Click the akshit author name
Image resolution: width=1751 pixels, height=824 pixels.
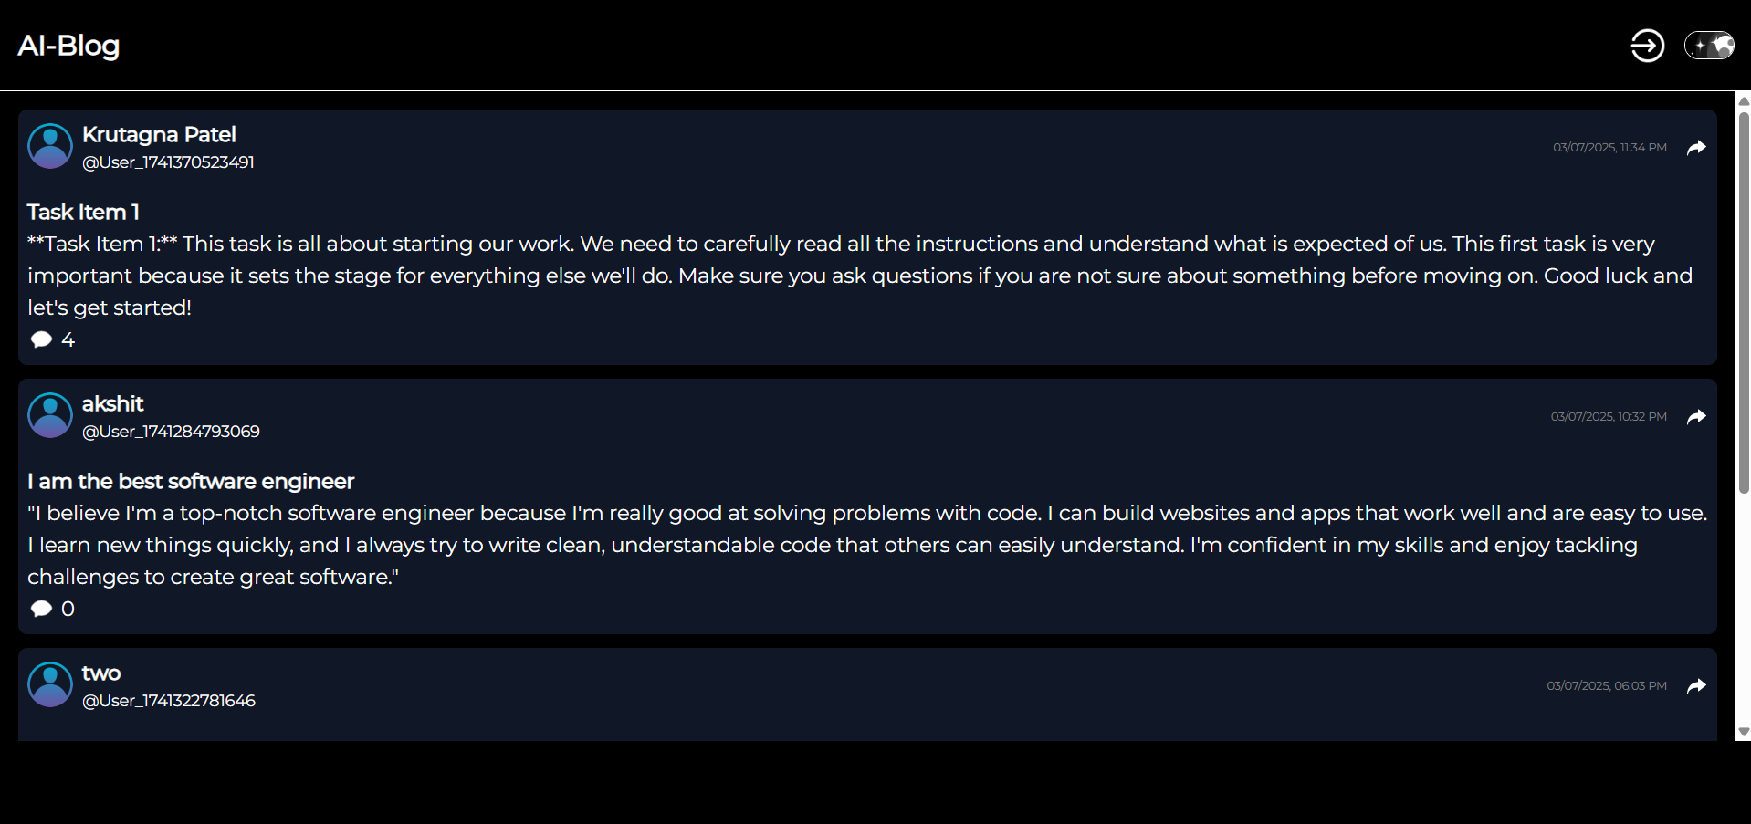[112, 403]
